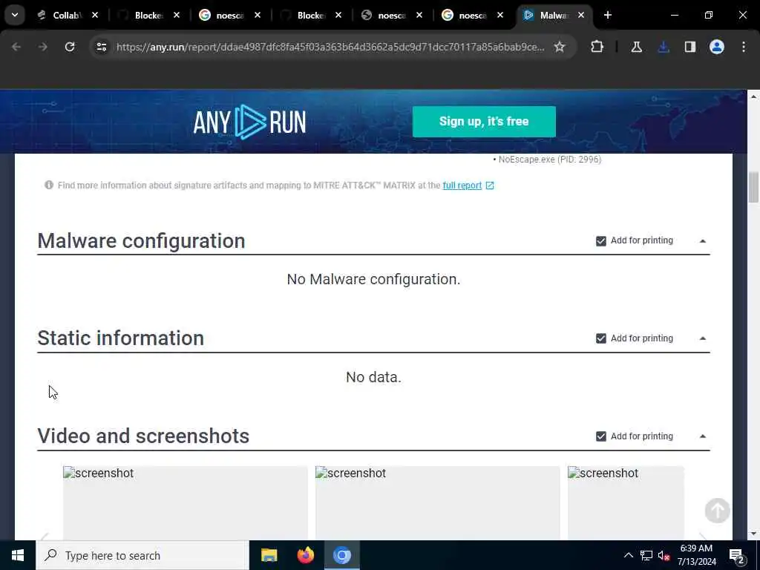Select NoEscape.exe (PID: 2996) text
Image resolution: width=760 pixels, height=570 pixels.
click(550, 160)
